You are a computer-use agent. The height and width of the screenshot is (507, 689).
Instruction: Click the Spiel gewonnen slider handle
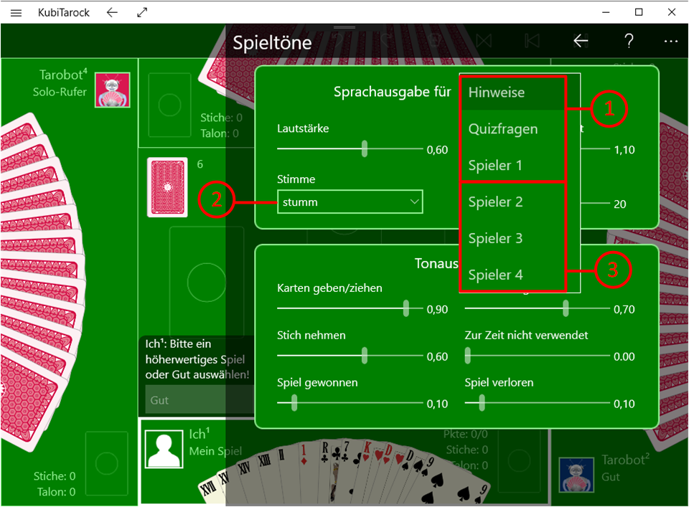(294, 403)
